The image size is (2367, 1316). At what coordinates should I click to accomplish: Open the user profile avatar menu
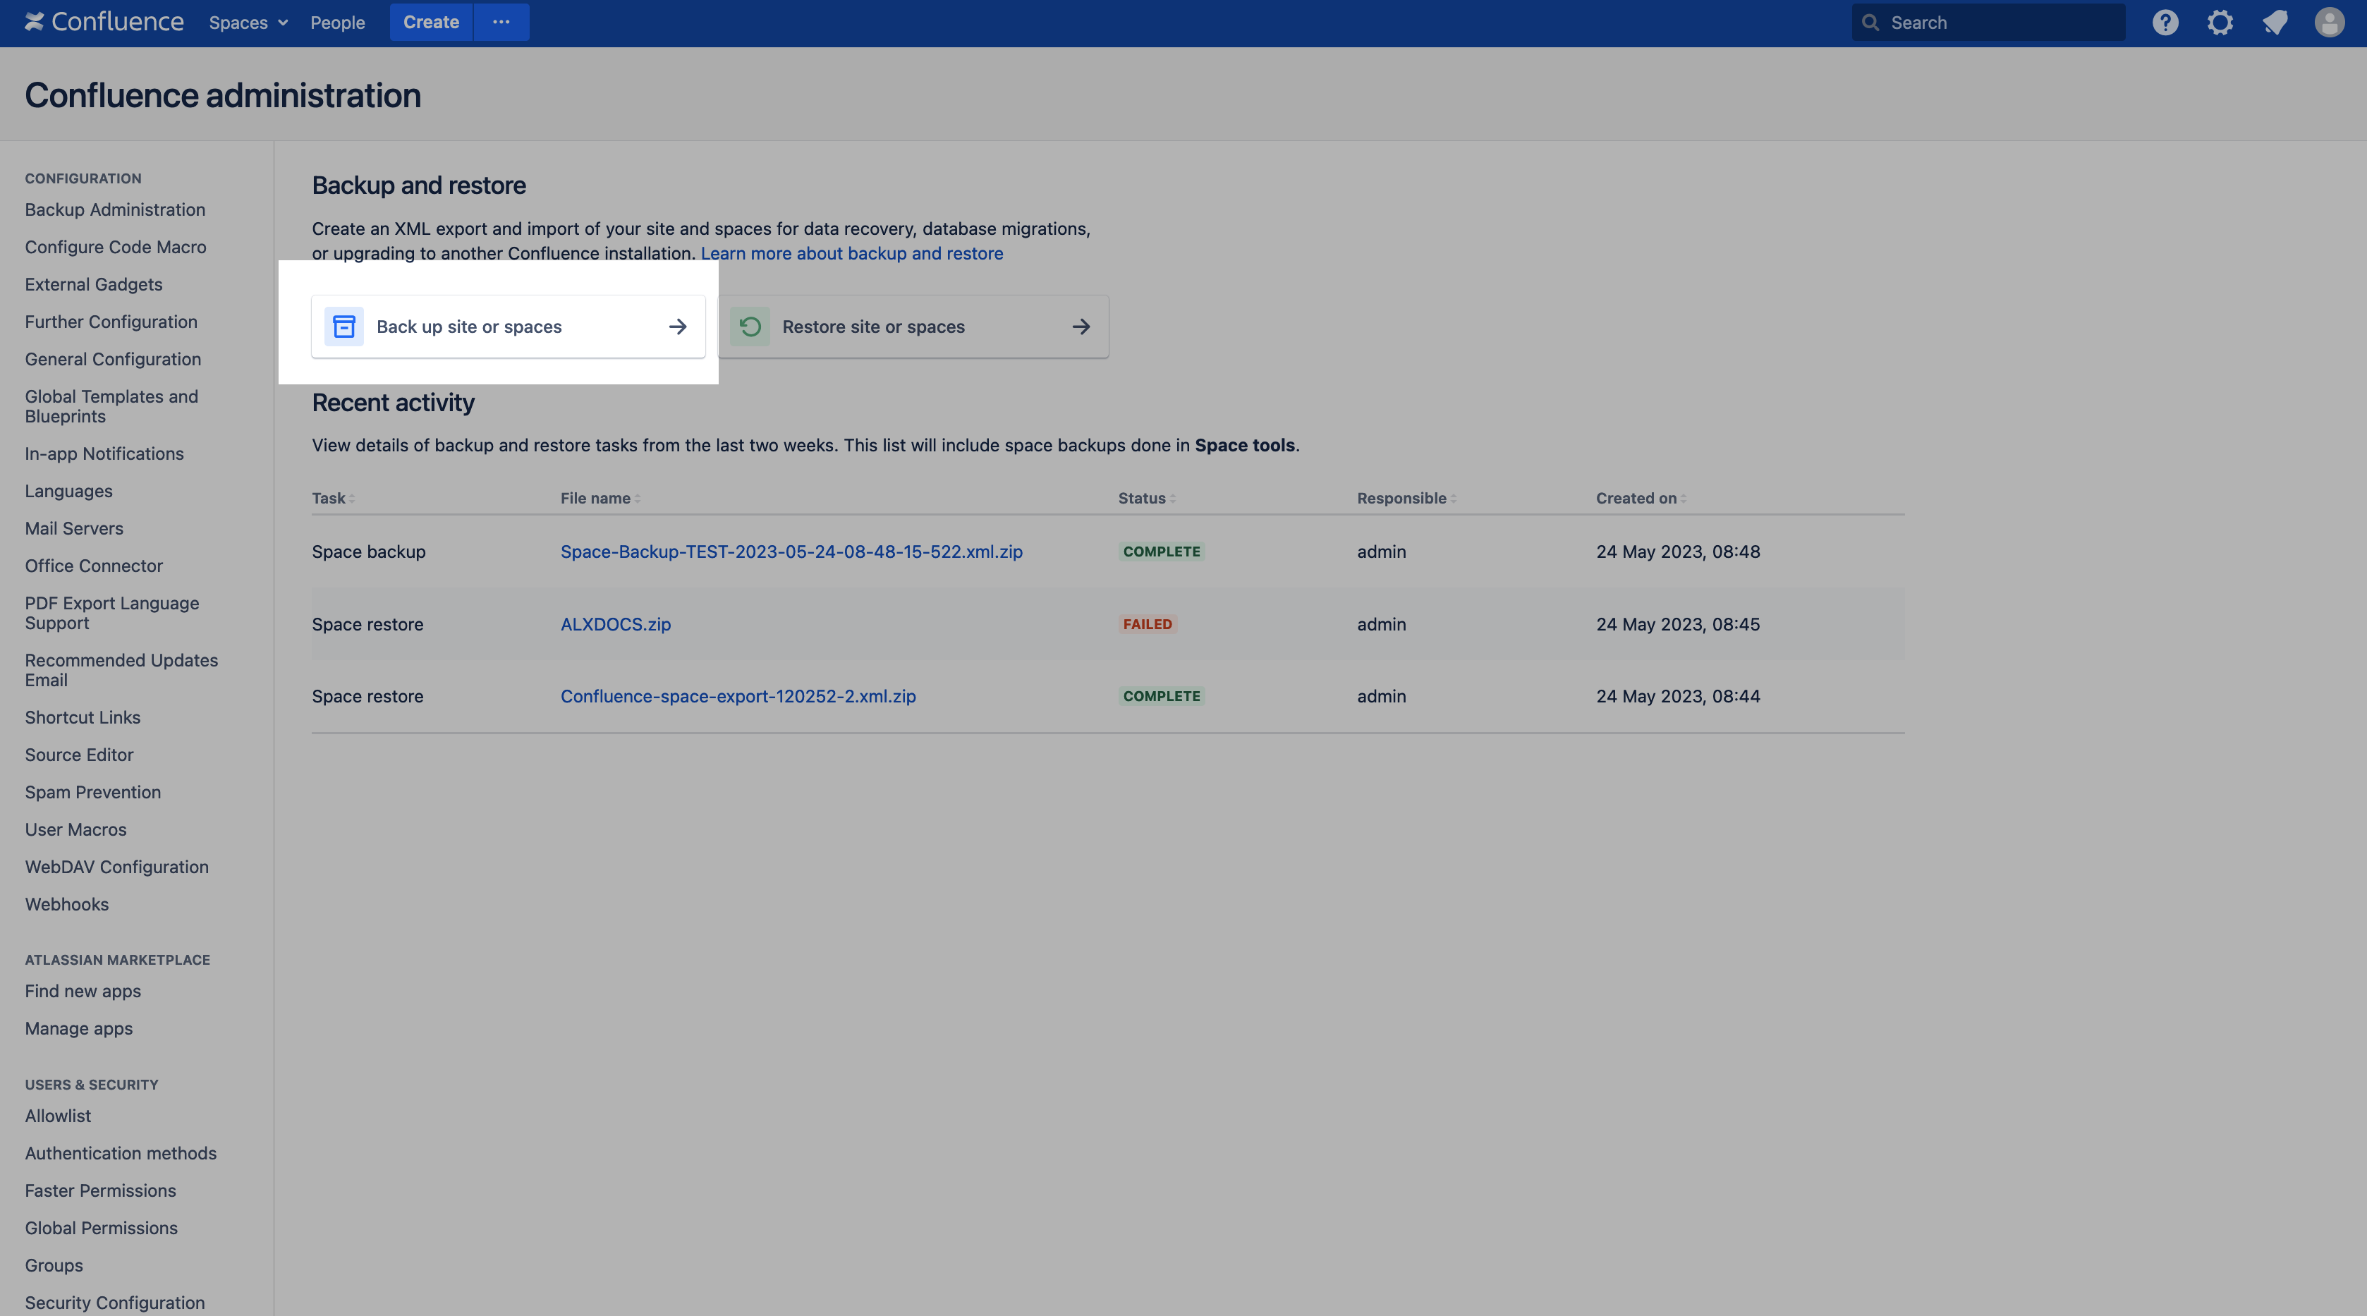[x=2330, y=22]
